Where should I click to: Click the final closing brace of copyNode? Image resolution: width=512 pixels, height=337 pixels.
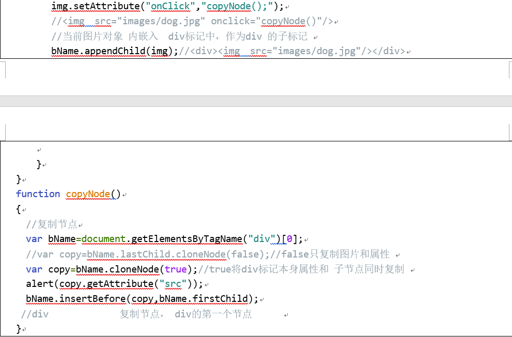pyautogui.click(x=19, y=329)
